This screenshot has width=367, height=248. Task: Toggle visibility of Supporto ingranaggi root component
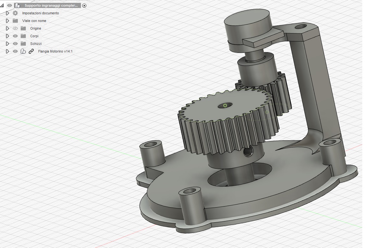(9, 5)
